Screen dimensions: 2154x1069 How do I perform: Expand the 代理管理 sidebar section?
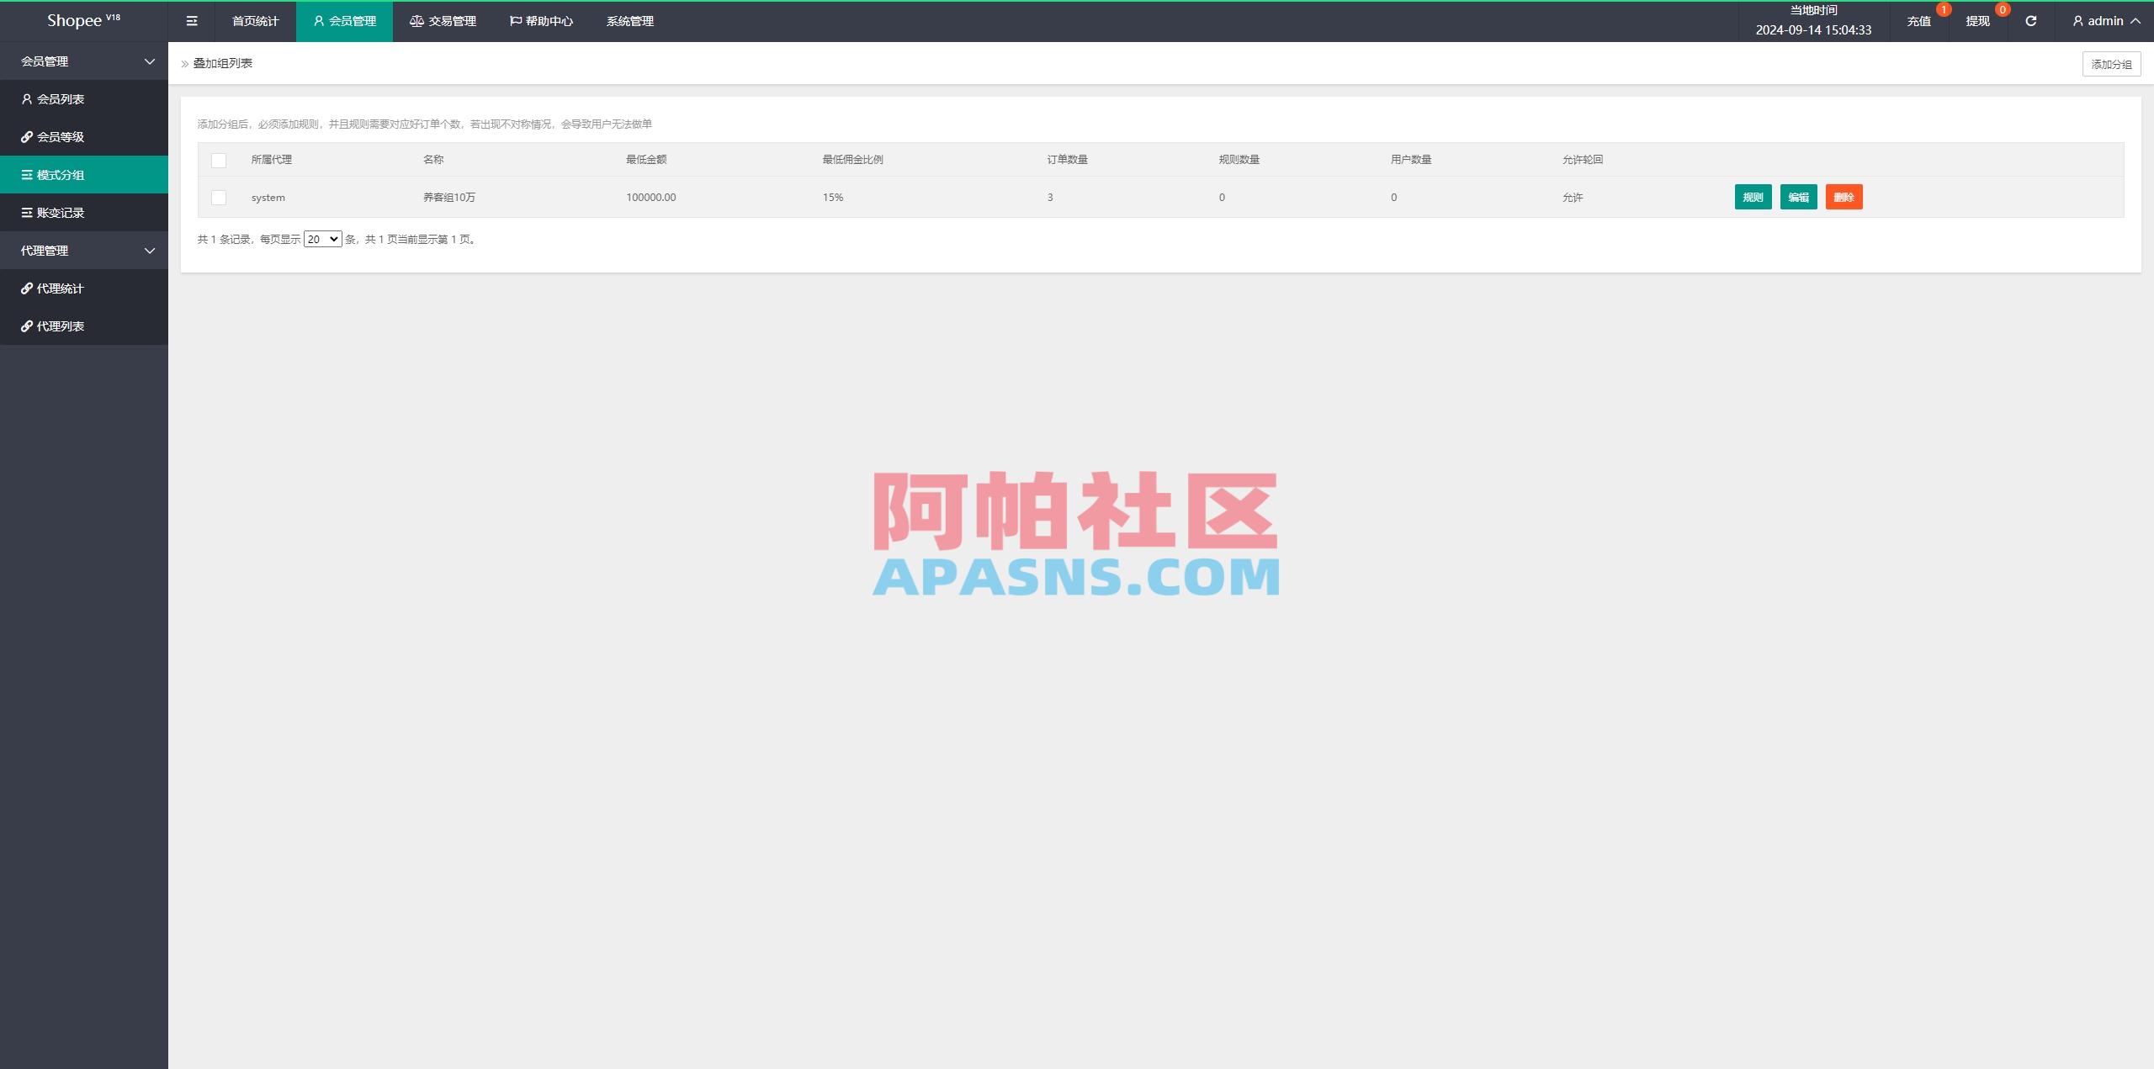pos(84,250)
